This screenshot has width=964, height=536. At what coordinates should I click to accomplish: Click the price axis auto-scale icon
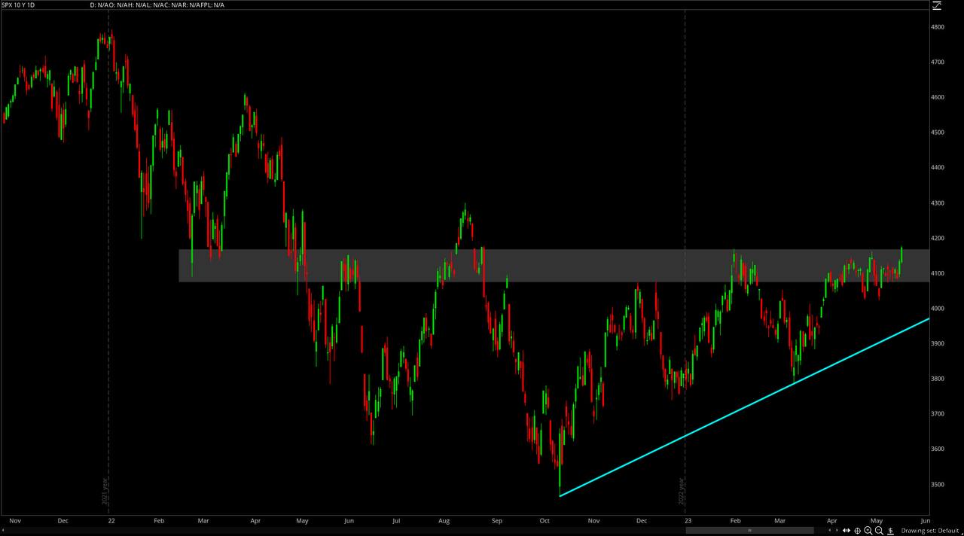pyautogui.click(x=936, y=5)
